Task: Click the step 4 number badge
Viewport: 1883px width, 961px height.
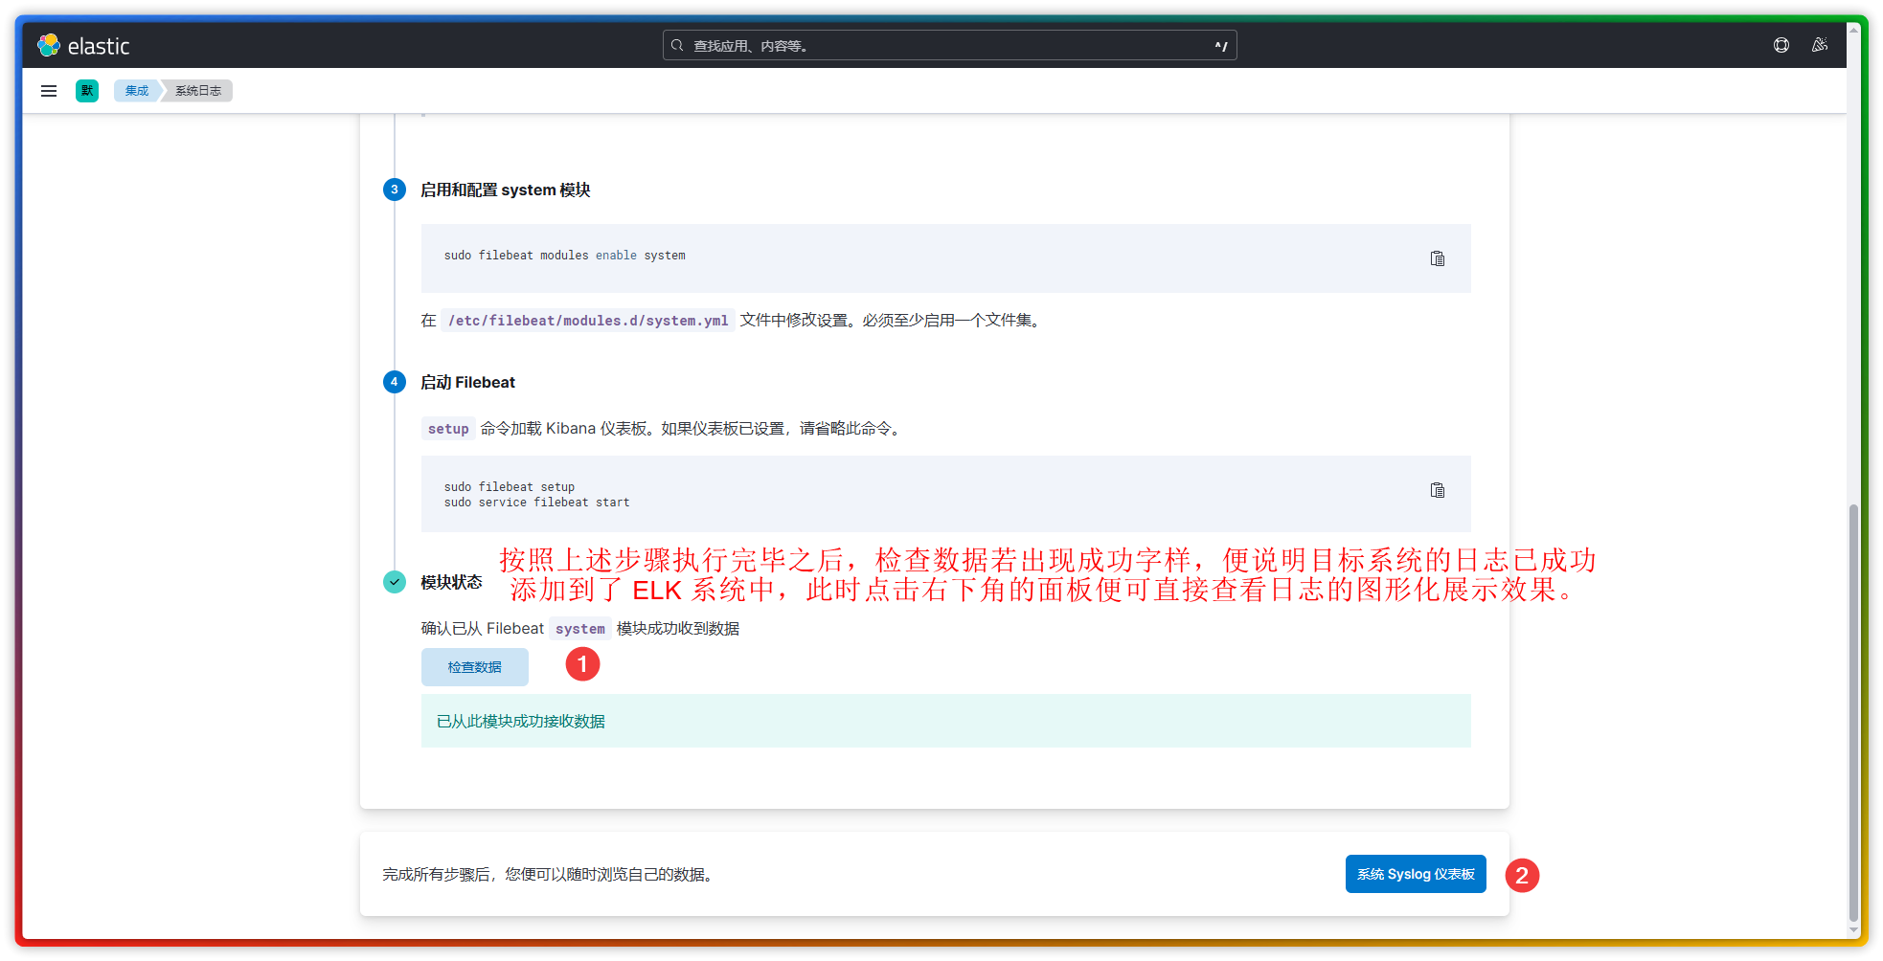Action: point(395,382)
